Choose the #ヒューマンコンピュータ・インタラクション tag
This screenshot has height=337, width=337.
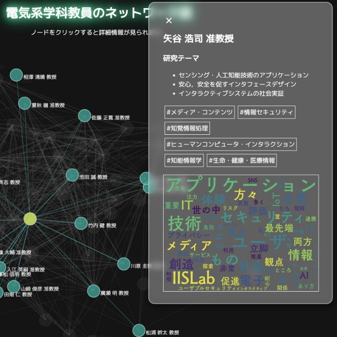(231, 144)
